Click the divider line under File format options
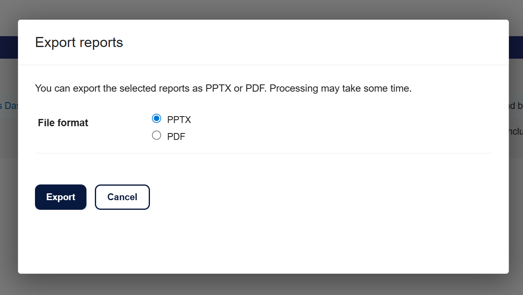 [x=263, y=153]
